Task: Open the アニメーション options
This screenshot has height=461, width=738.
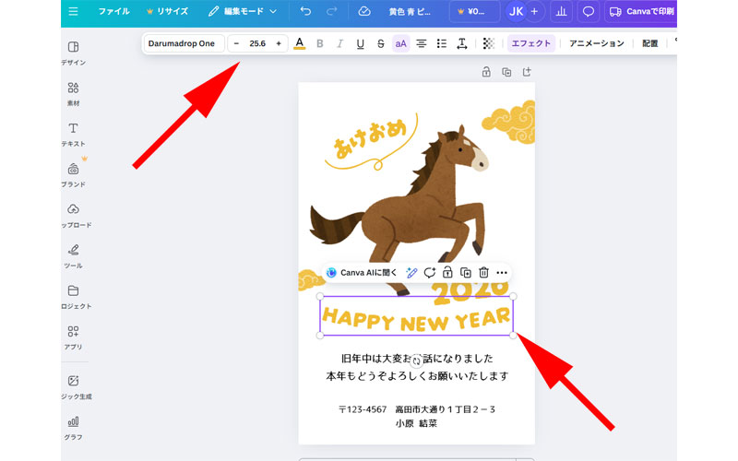Action: [596, 43]
